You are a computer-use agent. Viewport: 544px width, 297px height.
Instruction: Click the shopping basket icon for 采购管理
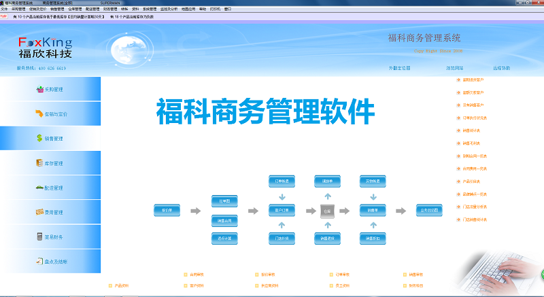pos(40,89)
